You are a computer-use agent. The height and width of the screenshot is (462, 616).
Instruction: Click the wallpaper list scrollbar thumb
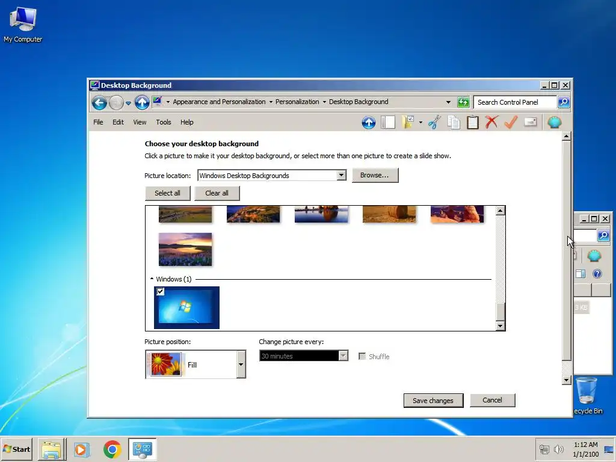point(500,312)
